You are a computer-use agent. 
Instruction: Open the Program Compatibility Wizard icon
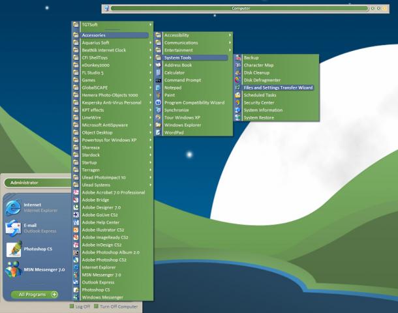[159, 103]
